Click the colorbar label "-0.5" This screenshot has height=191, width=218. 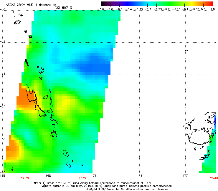[119, 9]
